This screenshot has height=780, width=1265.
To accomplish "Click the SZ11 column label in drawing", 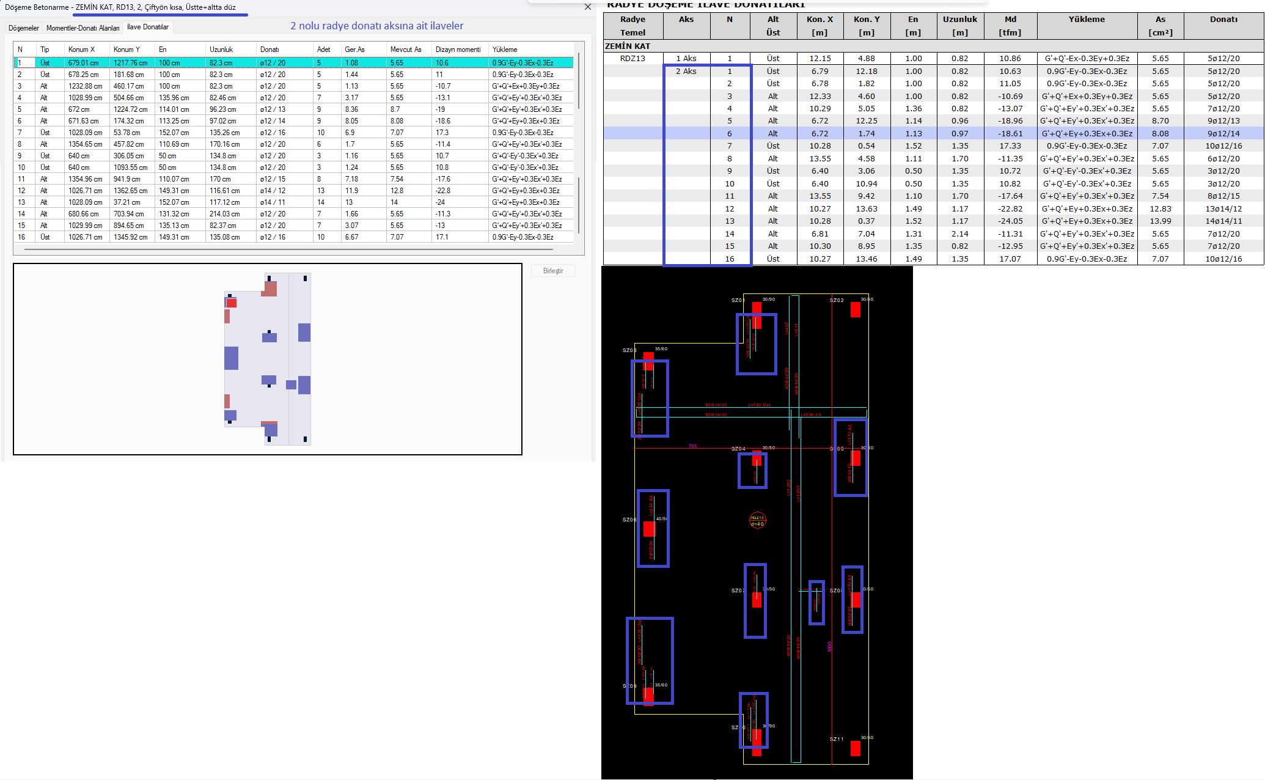I will [837, 739].
